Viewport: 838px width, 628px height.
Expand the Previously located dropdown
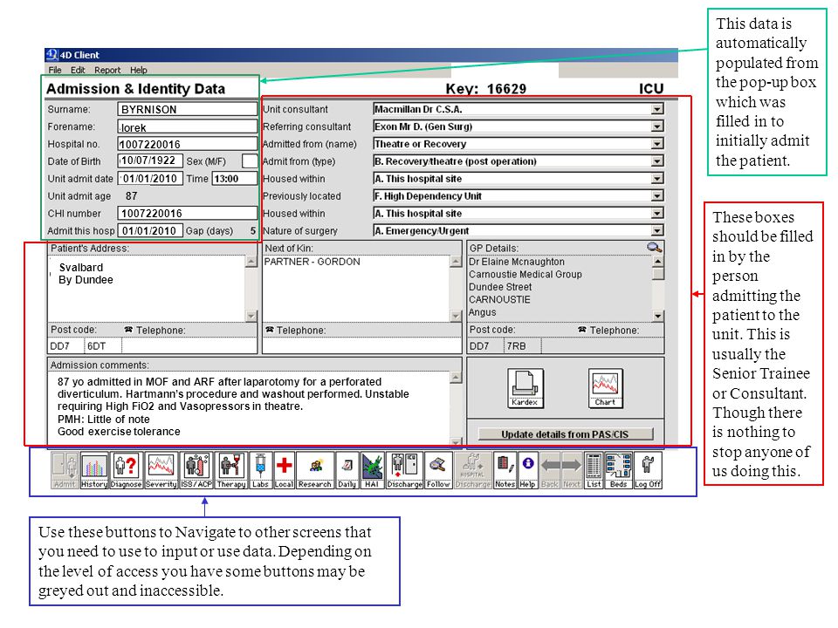pyautogui.click(x=657, y=196)
